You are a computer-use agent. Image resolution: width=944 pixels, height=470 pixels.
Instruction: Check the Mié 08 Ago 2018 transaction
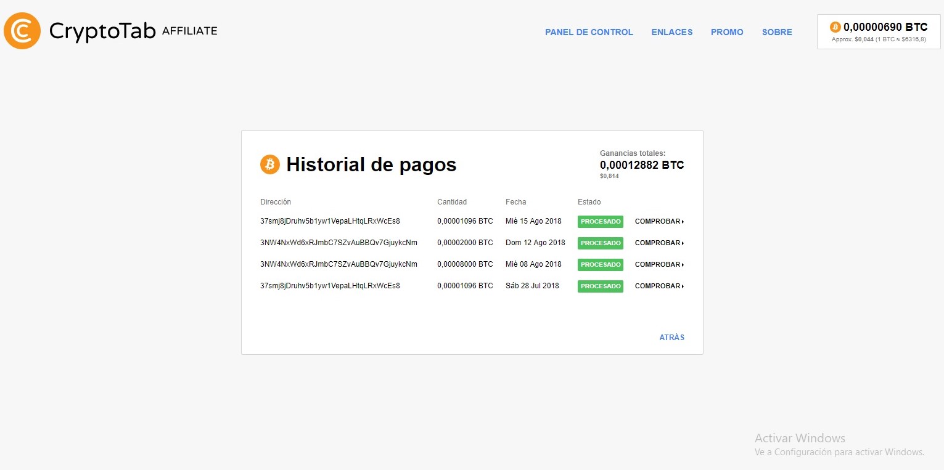(660, 265)
